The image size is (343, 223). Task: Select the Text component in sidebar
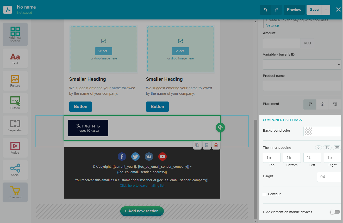(x=15, y=58)
